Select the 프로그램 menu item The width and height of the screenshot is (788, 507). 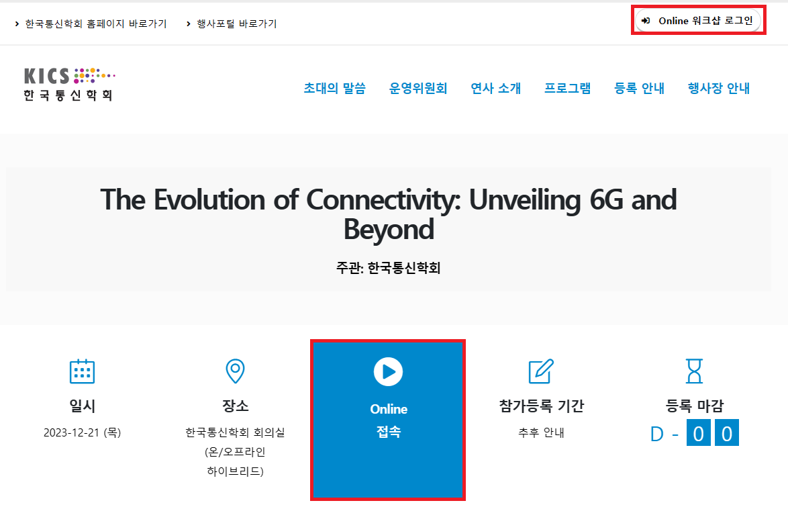click(x=567, y=88)
